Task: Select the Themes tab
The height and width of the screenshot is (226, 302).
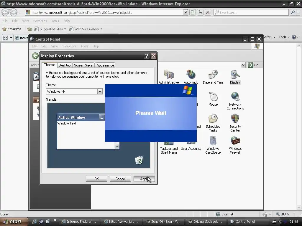Action: click(50, 65)
